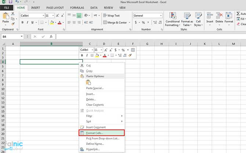
Task: Switch to the PAGE LAYOUT tab
Action: pos(53,7)
